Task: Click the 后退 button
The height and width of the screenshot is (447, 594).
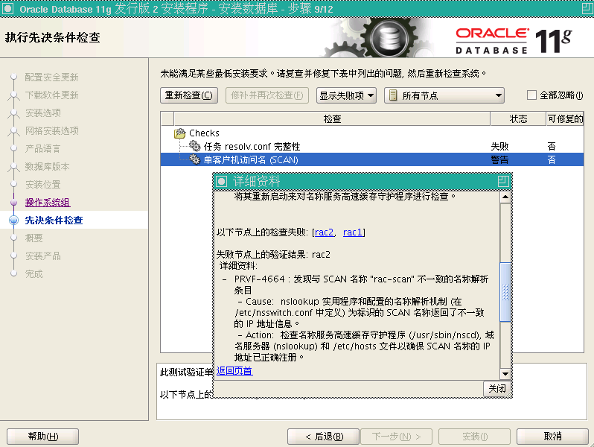Action: click(323, 437)
